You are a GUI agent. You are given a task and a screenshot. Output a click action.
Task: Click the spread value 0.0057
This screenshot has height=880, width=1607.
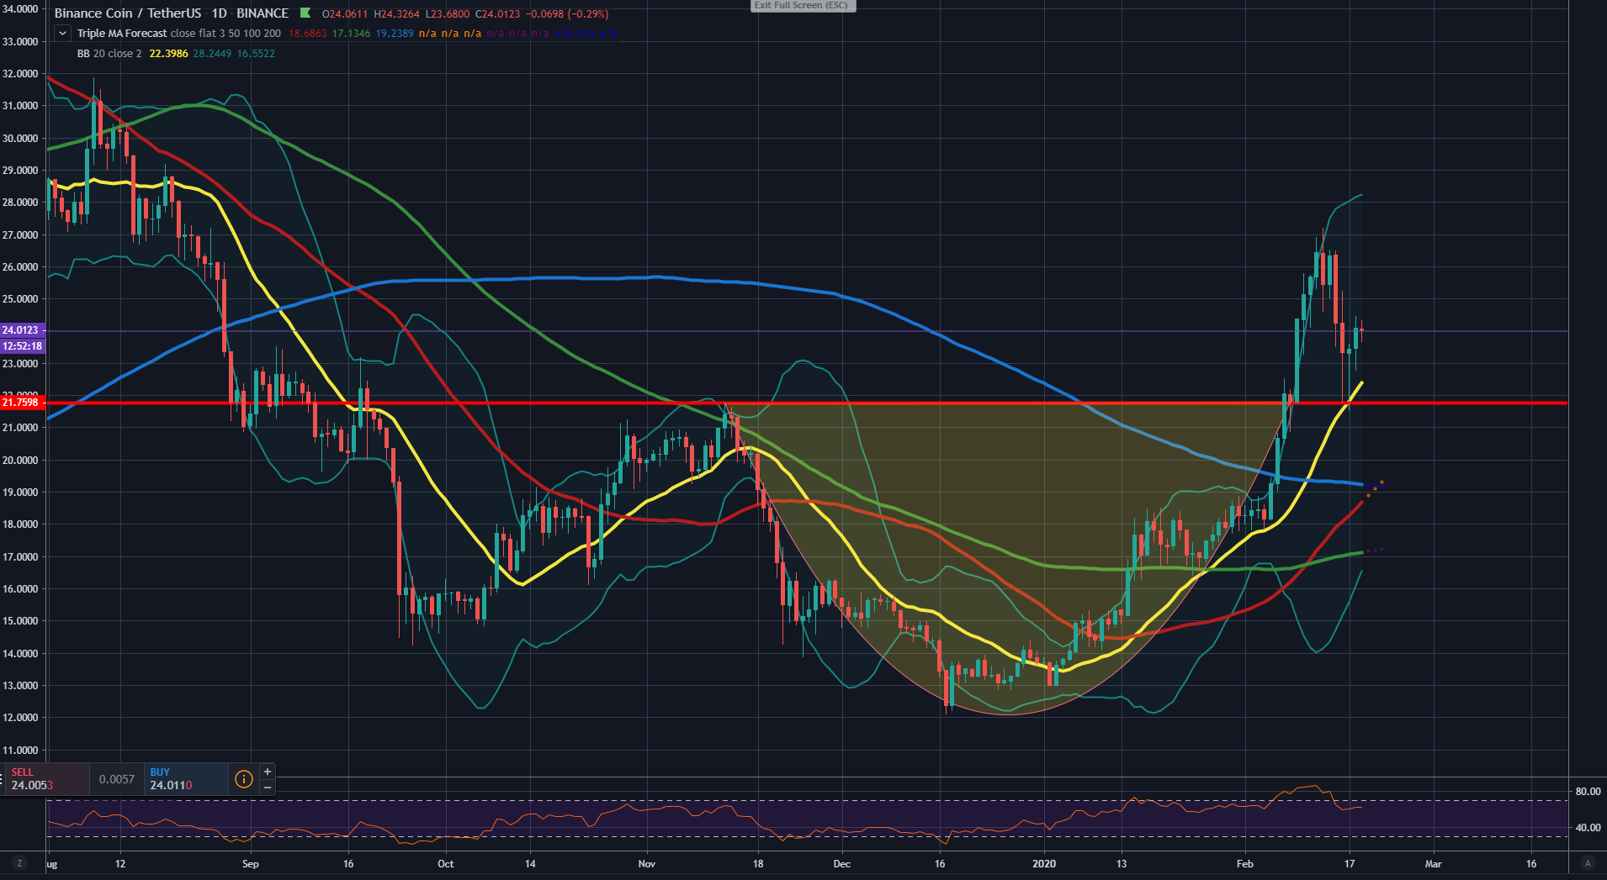click(x=116, y=779)
